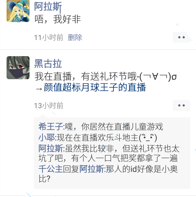
Task: Tap 阿拉斯 name starting the third reply
Action: tap(51, 148)
